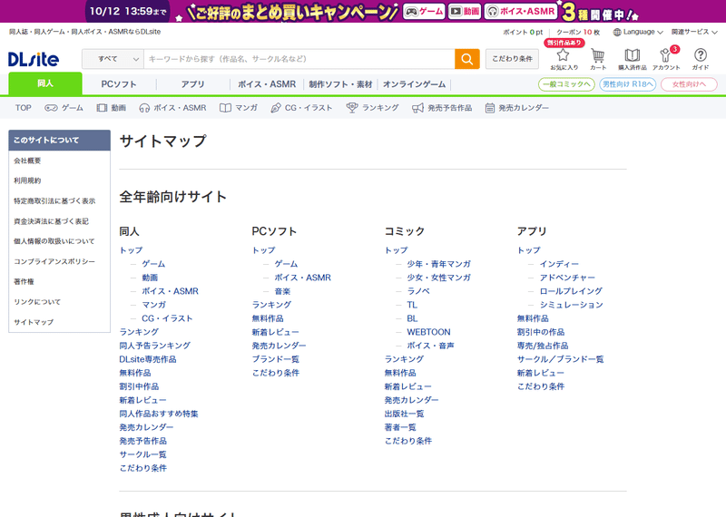Image resolution: width=726 pixels, height=517 pixels.
Task: Open 同人予告ランキング link
Action: coord(154,346)
